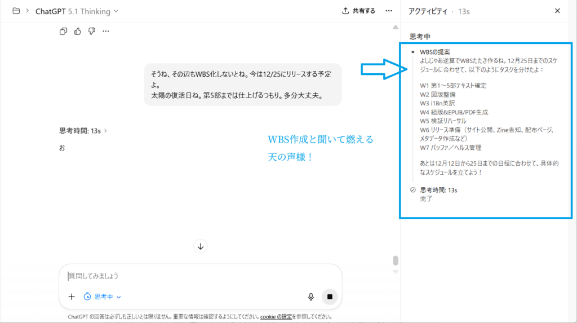Open the ChatGPT 5.1 Thinking model dropdown

(77, 11)
